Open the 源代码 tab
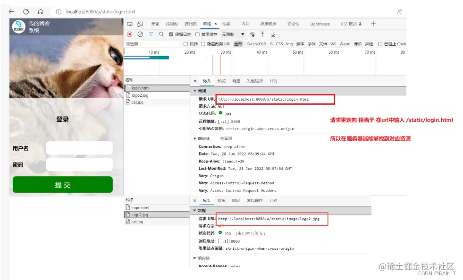Screen dimensions: 463x280 (191, 24)
